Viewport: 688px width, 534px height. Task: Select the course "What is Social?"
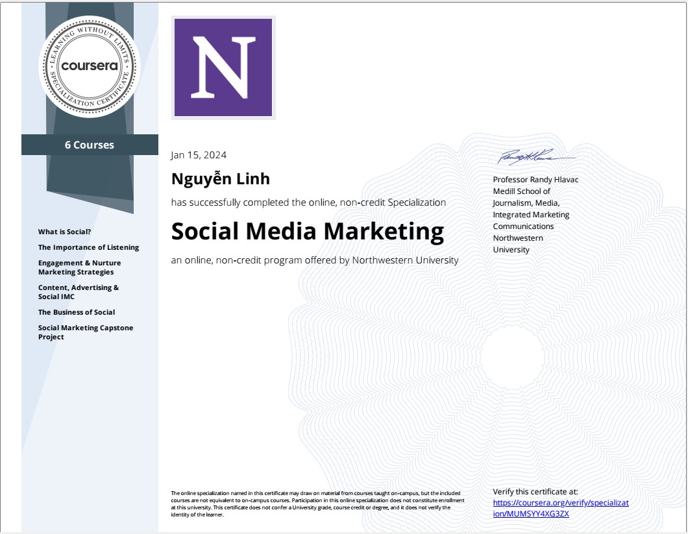coord(64,232)
